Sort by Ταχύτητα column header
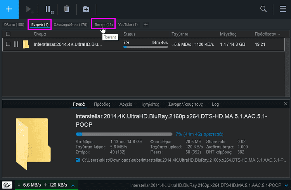The height and width of the screenshot is (190, 291). [180, 34]
